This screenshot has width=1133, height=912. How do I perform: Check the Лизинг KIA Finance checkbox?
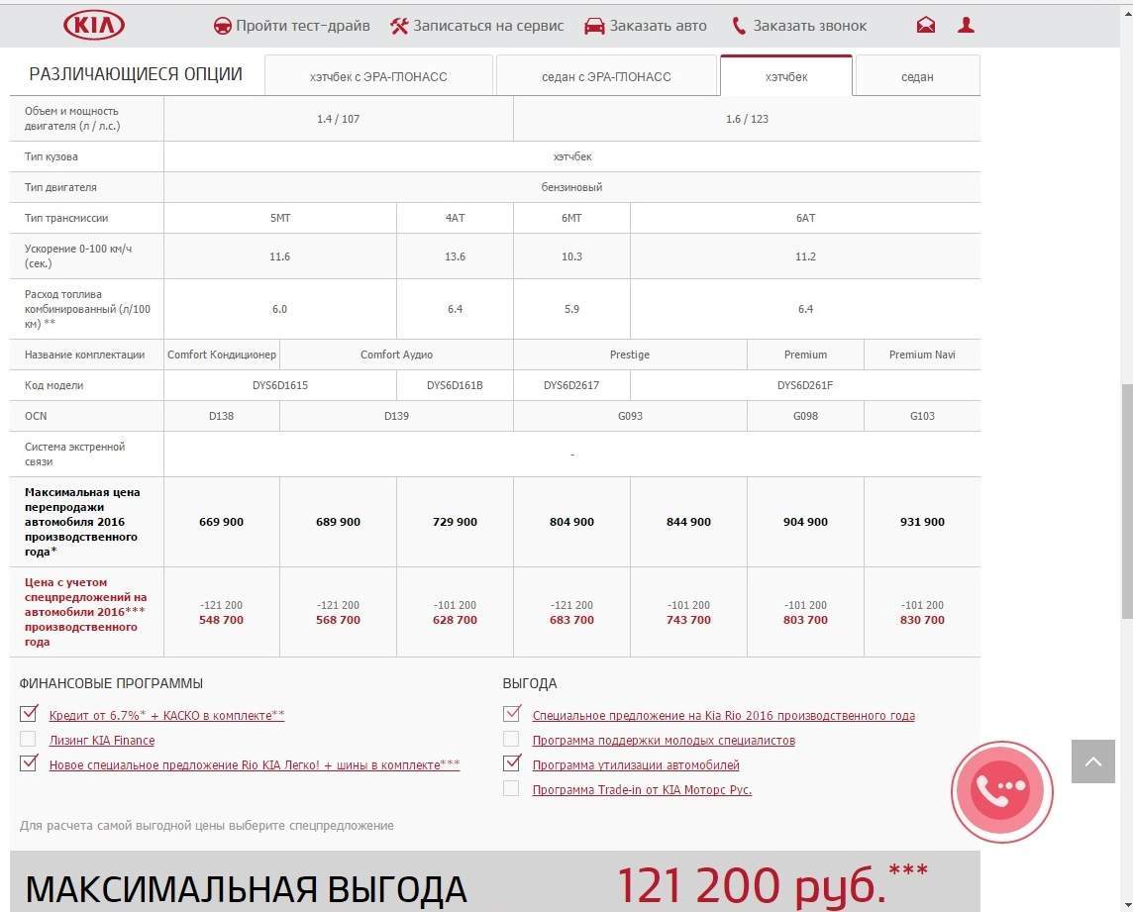pos(28,739)
